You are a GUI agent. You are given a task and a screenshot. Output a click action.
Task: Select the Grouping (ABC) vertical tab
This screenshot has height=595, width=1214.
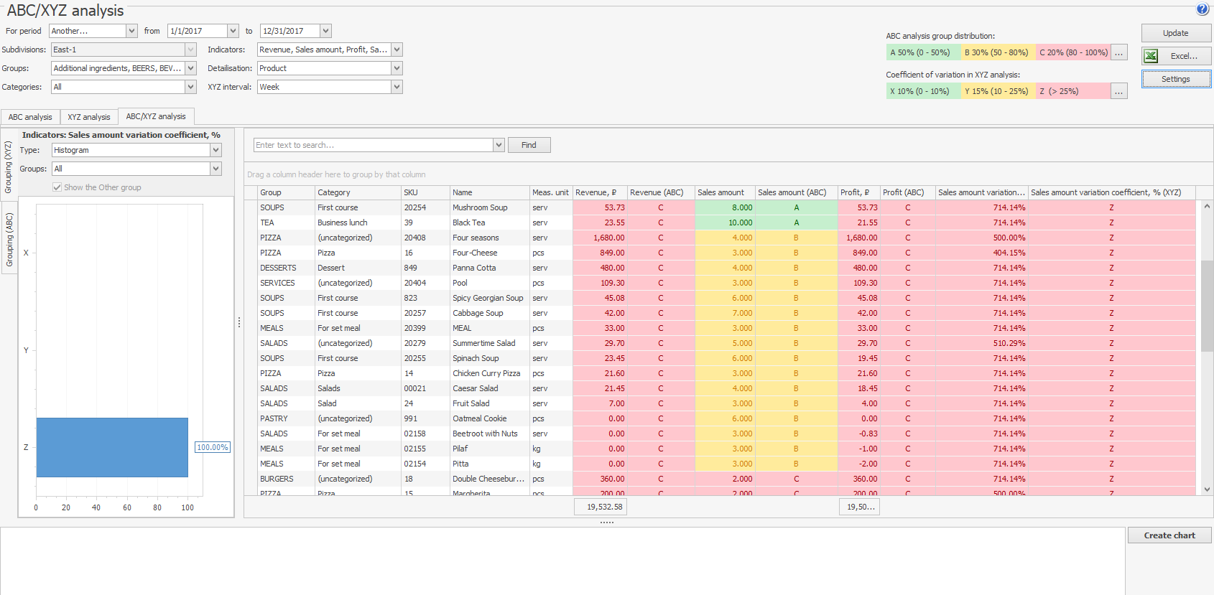pyautogui.click(x=9, y=240)
